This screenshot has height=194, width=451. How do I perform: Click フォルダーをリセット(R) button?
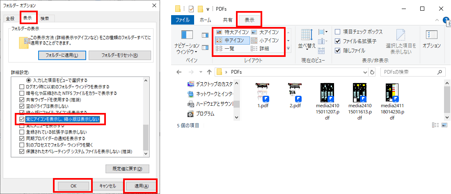pyautogui.click(x=120, y=55)
